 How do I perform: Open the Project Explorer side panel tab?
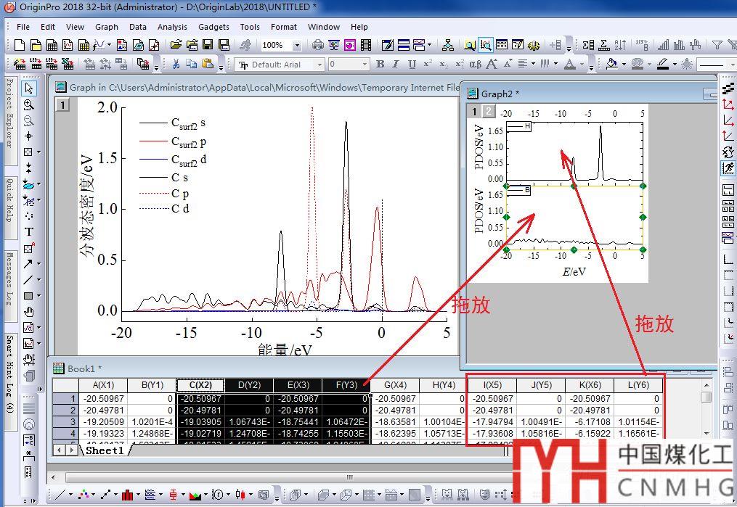pos(9,112)
